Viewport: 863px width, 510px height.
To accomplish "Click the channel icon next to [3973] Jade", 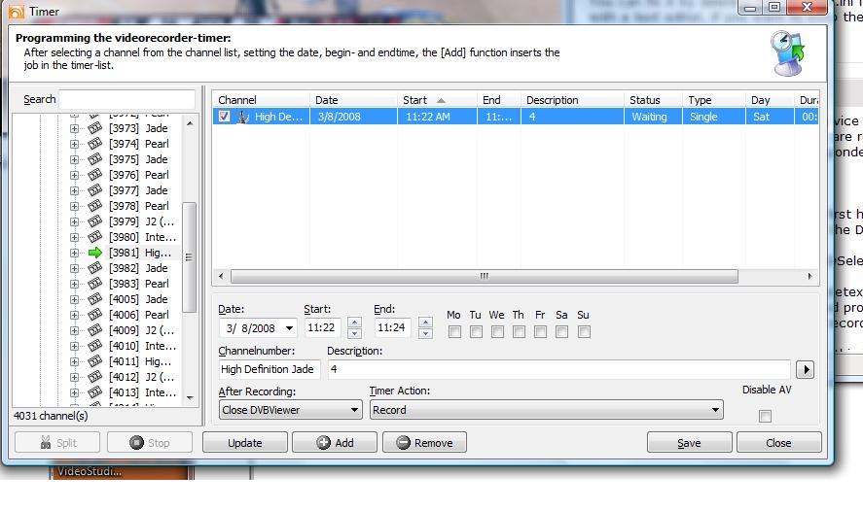I will click(95, 128).
